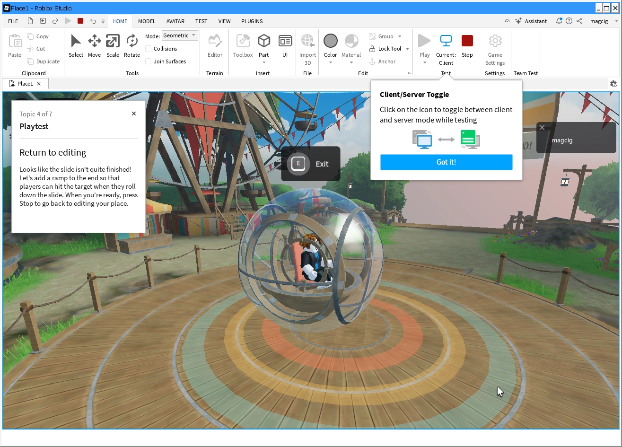Screen dimensions: 622x447
Task: Open the Toolbox panel
Action: coord(243,46)
